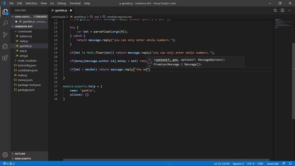Open the File menu
The image size is (295, 166).
click(x=11, y=3)
